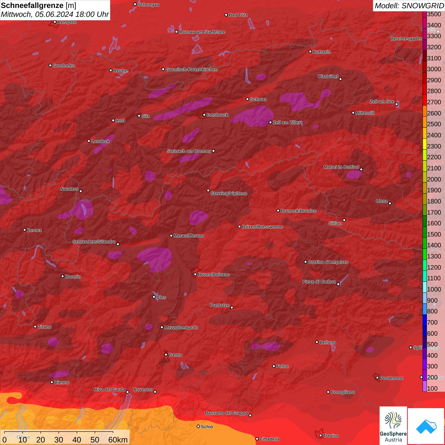This screenshot has width=445, height=445.
Task: Click the 60km scale bar label
Action: [118, 440]
